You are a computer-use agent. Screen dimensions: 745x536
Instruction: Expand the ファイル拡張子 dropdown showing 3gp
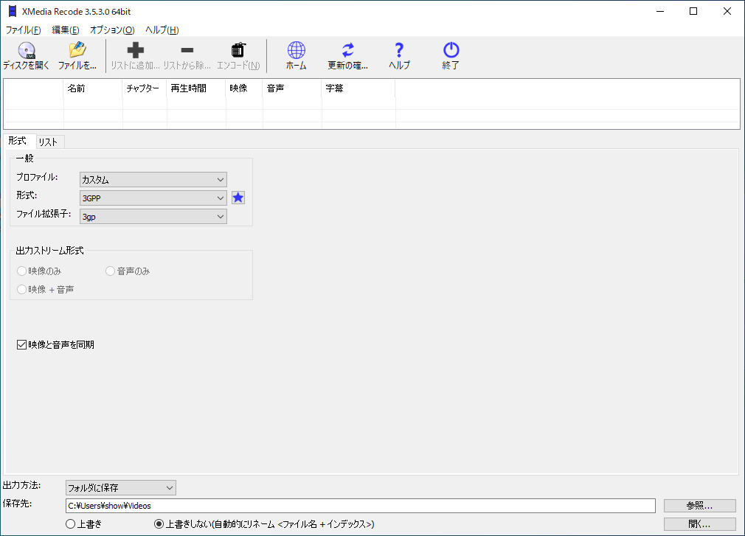click(x=153, y=217)
